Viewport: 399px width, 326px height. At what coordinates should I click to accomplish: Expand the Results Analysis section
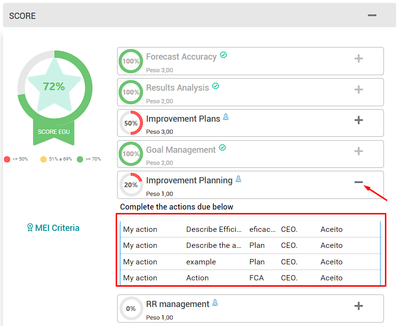point(359,90)
